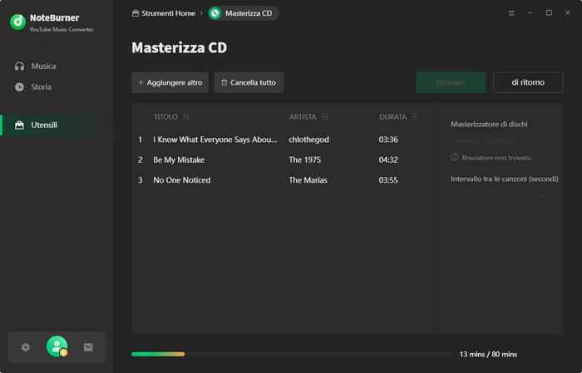Click artist The Marías
This screenshot has width=582, height=373.
tap(308, 180)
